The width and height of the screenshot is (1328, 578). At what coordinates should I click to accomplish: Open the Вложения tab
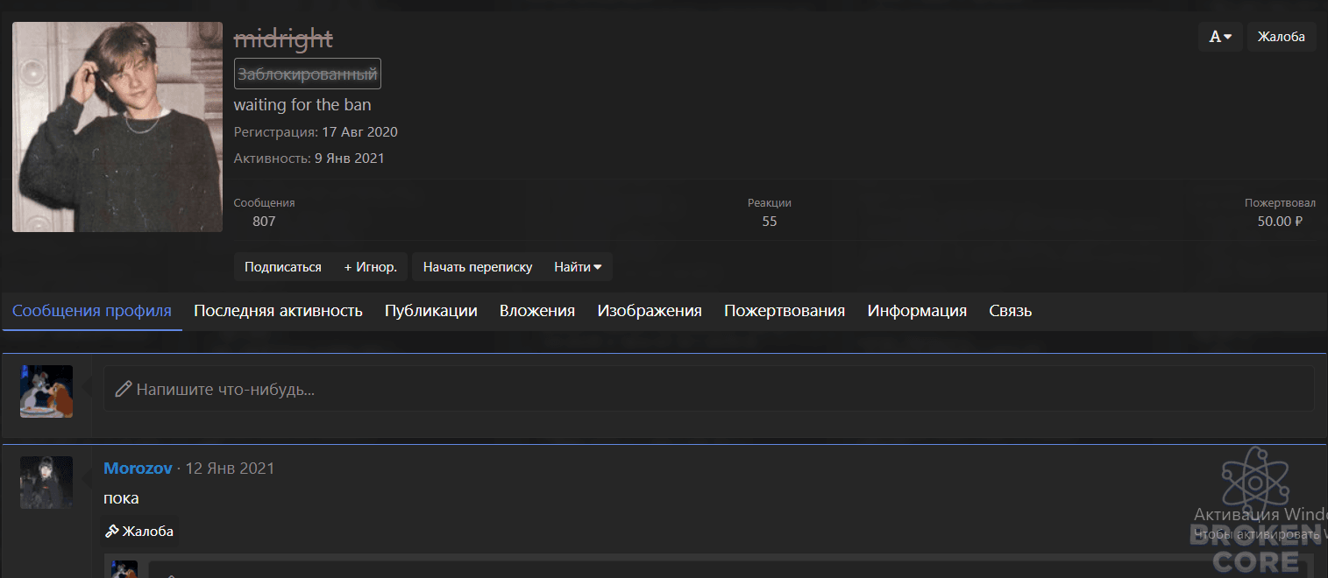click(537, 311)
